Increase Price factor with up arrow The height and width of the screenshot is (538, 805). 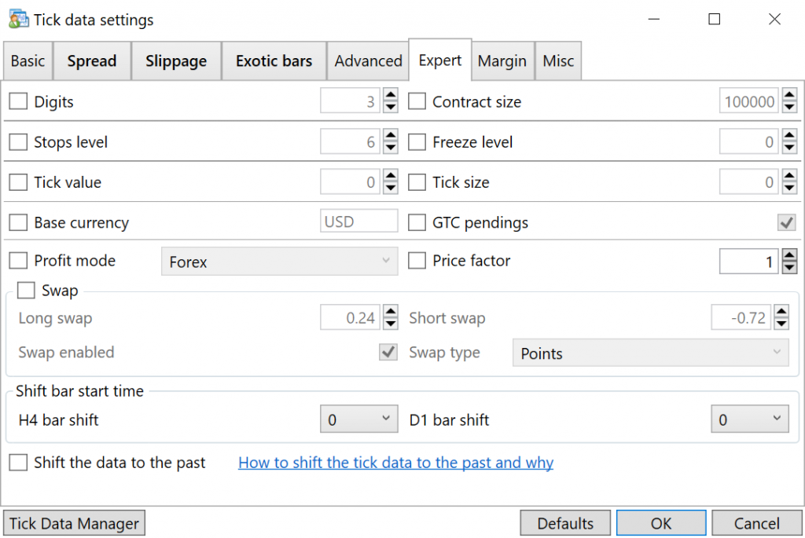click(789, 255)
